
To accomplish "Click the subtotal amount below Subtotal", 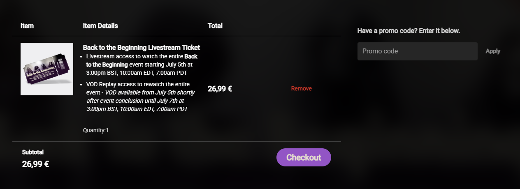I will tap(35, 164).
